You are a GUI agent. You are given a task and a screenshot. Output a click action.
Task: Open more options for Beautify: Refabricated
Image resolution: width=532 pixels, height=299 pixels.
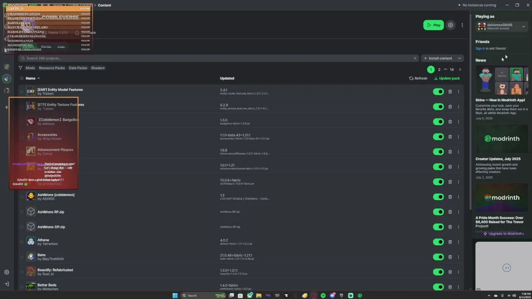click(458, 272)
